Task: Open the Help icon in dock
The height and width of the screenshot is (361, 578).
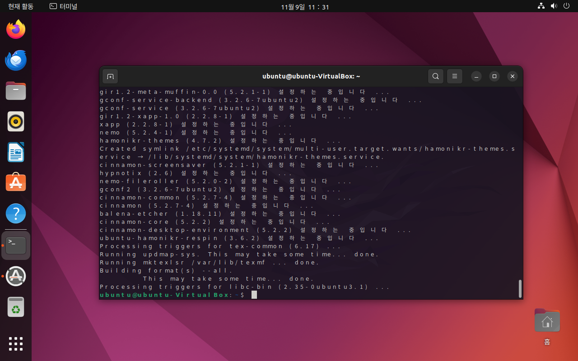Action: 16,213
